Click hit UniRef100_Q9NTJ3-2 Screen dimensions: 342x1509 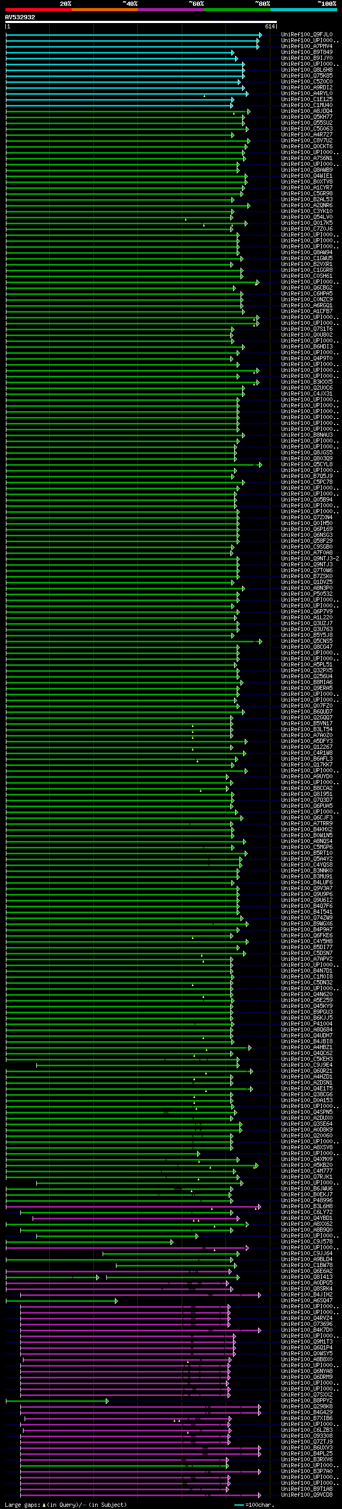click(310, 558)
